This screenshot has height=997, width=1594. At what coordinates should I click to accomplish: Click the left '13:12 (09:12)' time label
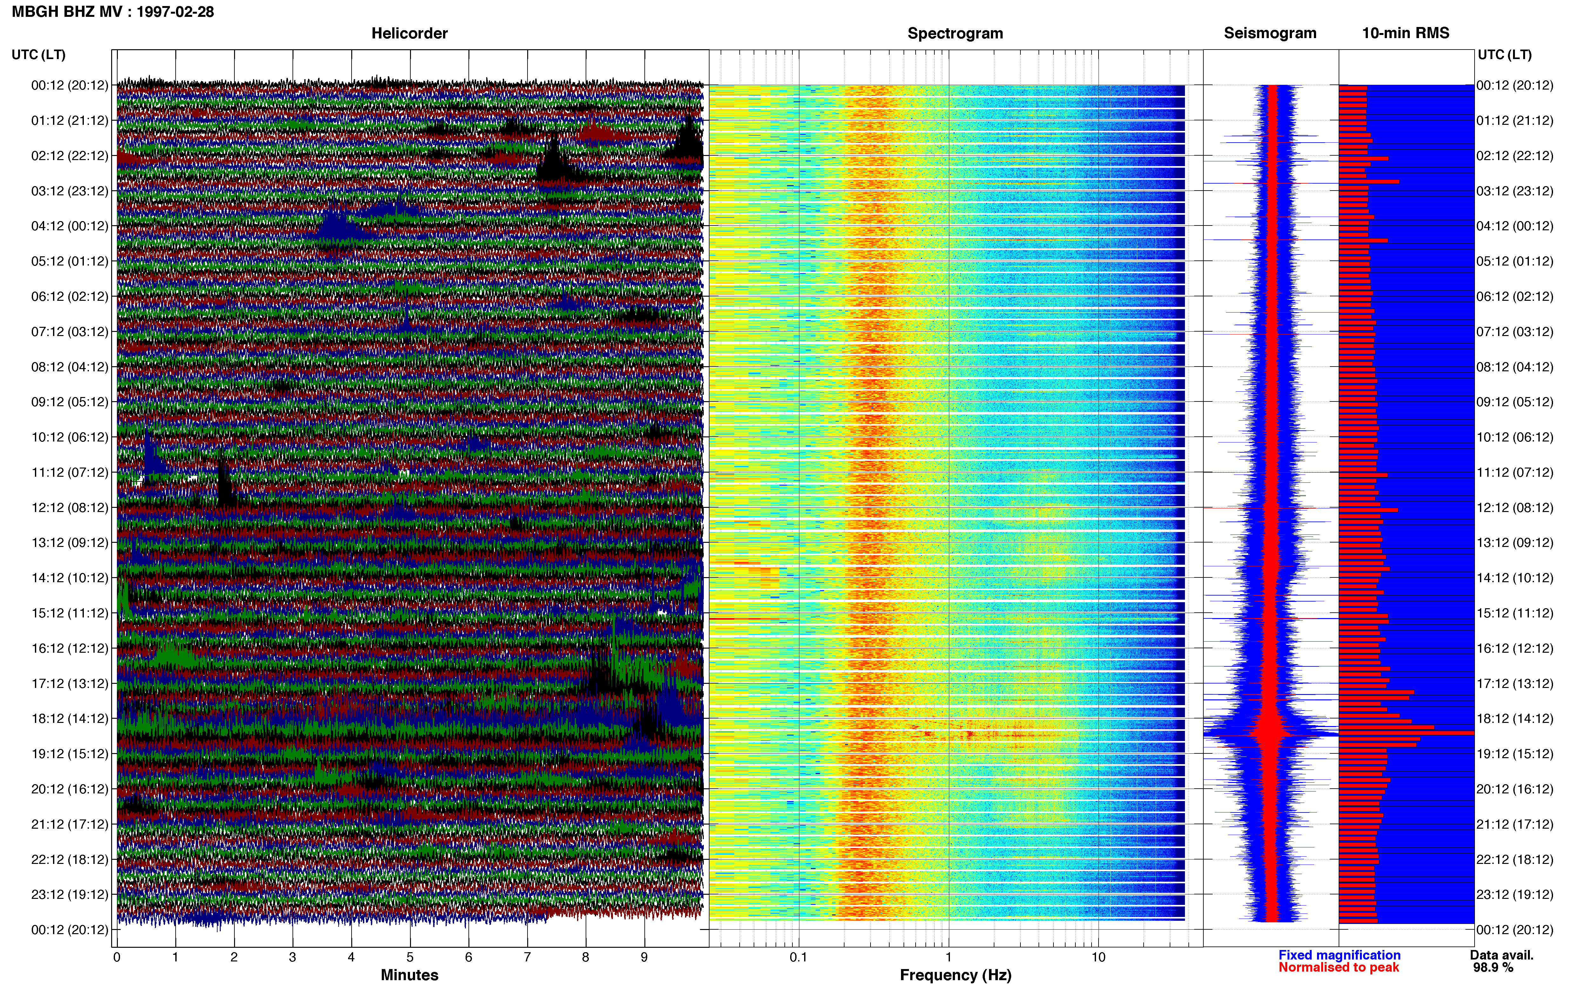(70, 543)
